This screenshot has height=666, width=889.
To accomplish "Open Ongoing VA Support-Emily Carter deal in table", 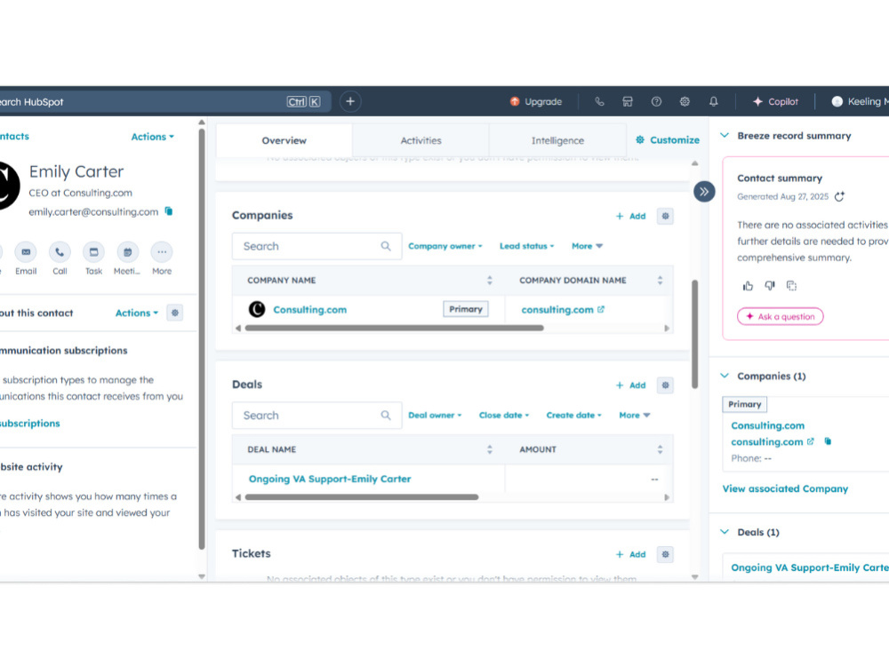I will pos(330,480).
